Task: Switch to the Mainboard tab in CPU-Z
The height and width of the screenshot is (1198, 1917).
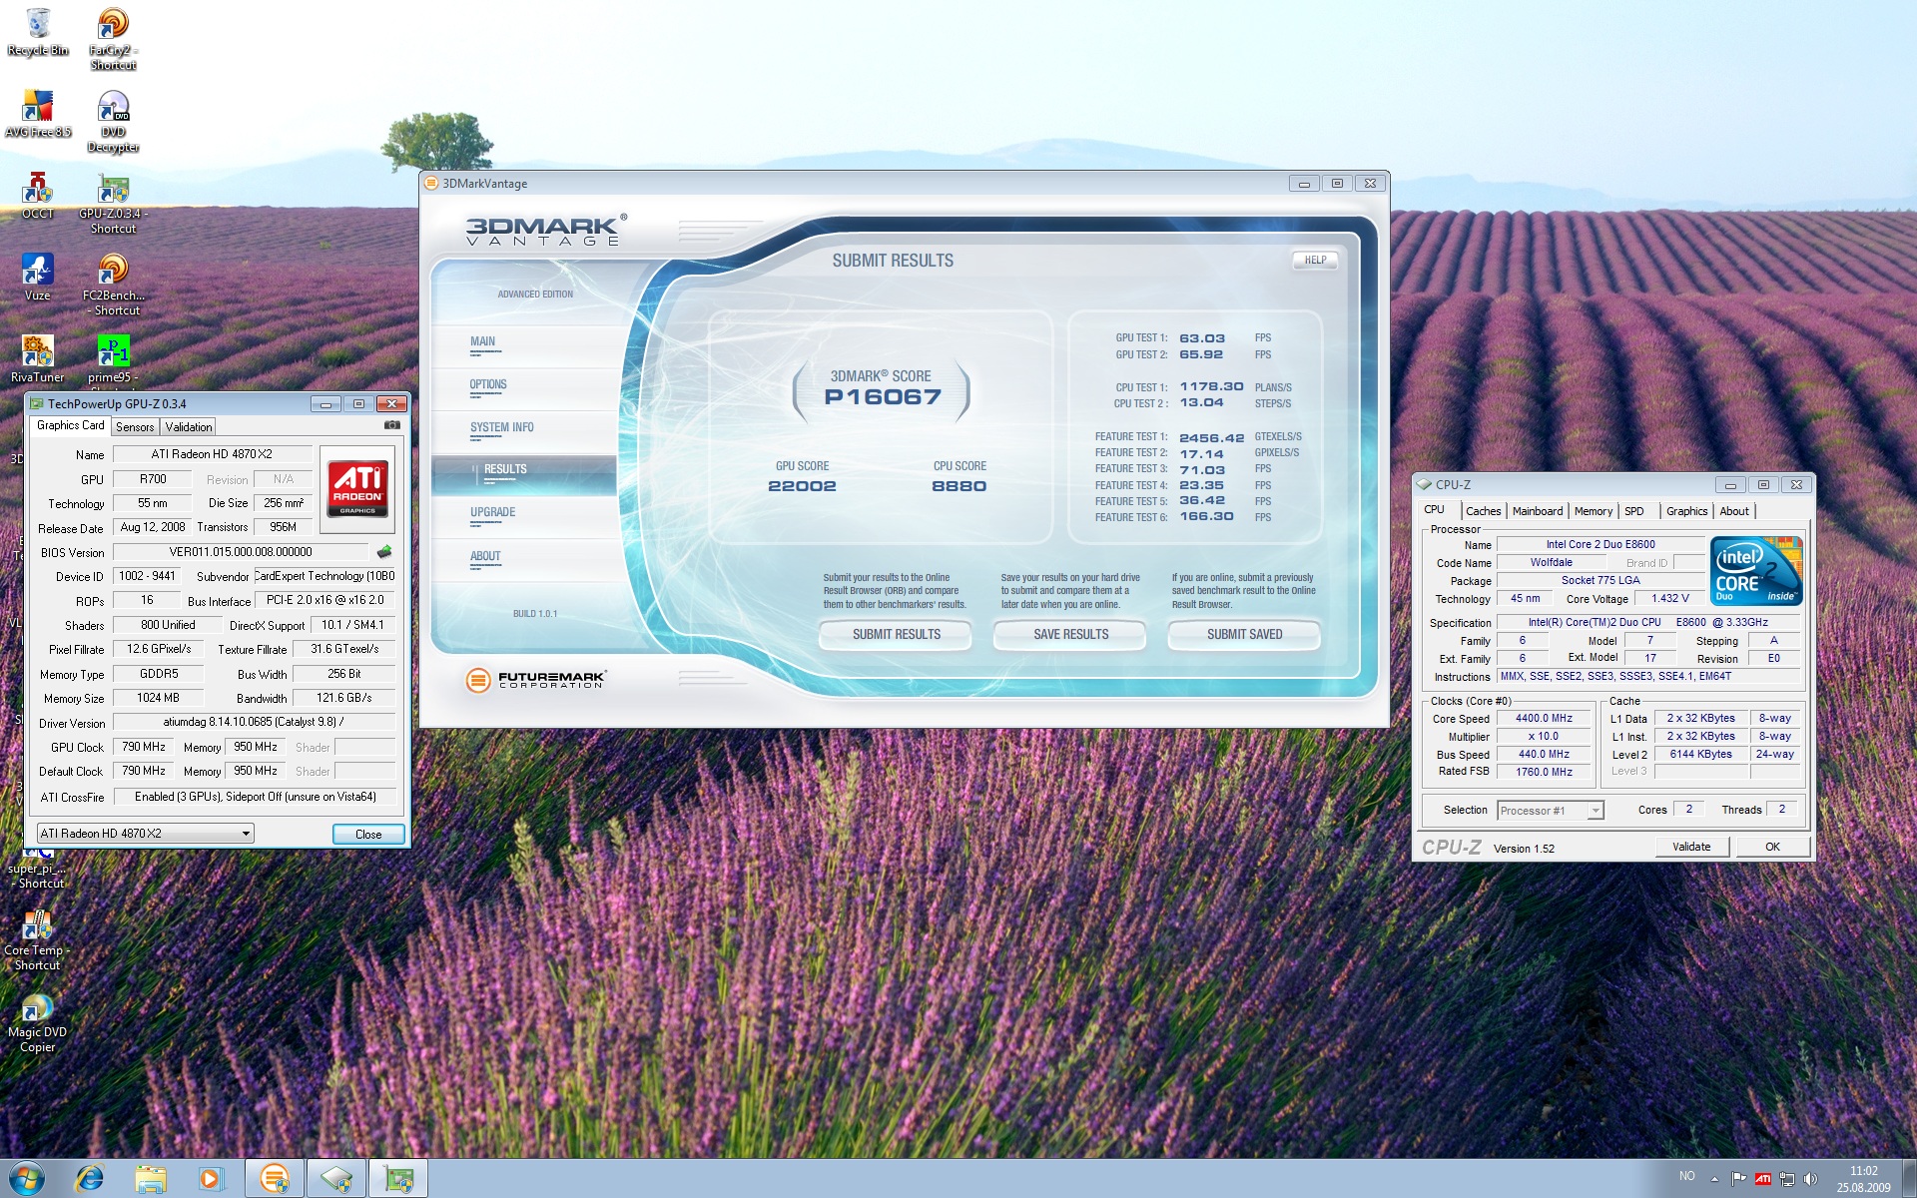Action: pos(1537,511)
